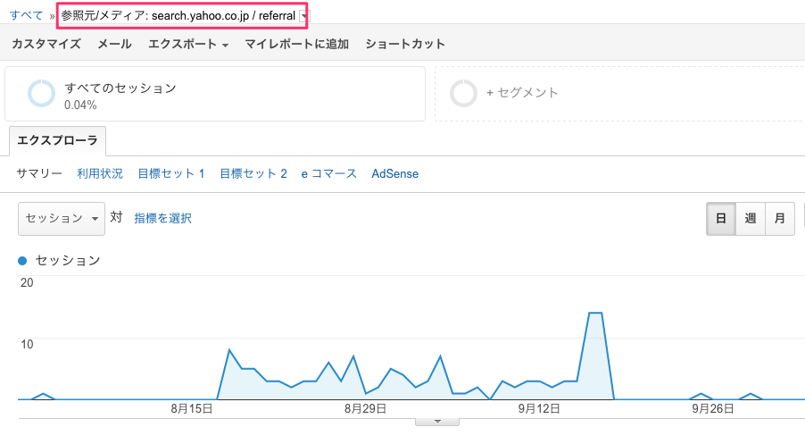Screen dimensions: 805x444
Task: Expand the エクスポート menu
Action: pyautogui.click(x=188, y=44)
